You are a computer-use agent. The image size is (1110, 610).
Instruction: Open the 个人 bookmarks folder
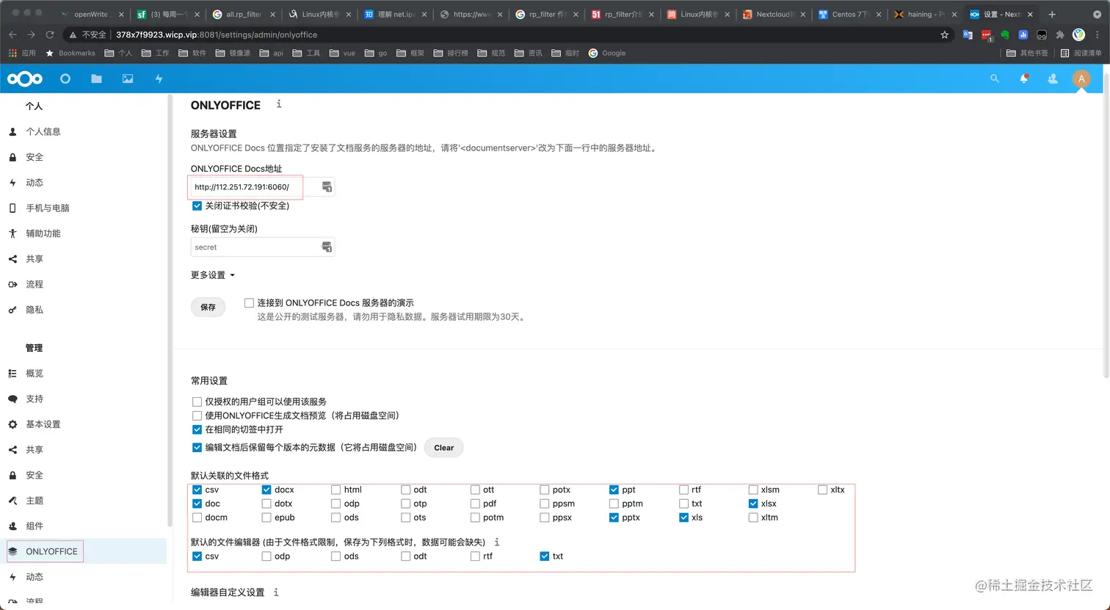[x=118, y=53]
